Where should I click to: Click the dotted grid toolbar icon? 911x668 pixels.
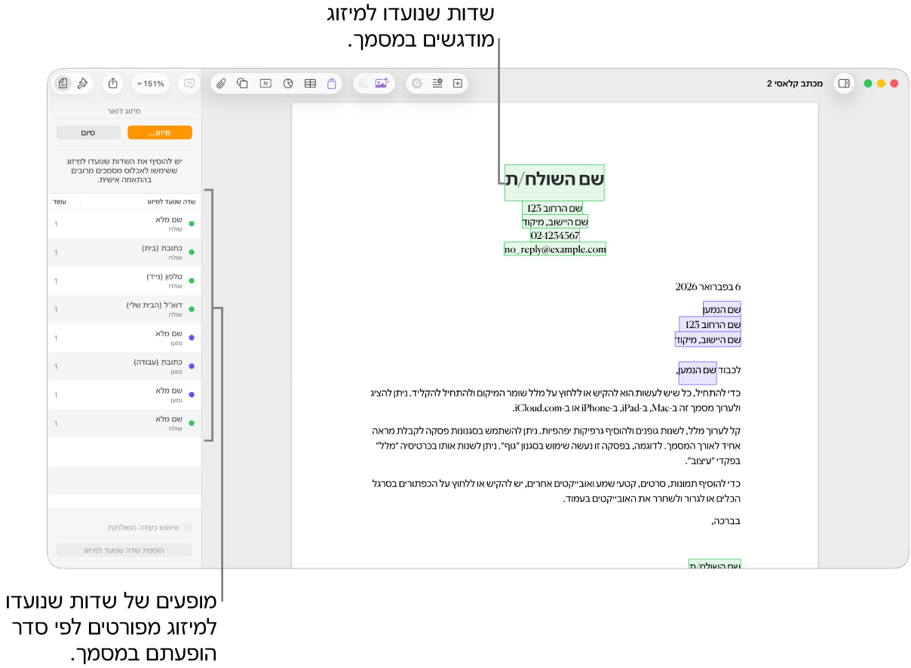tap(363, 84)
